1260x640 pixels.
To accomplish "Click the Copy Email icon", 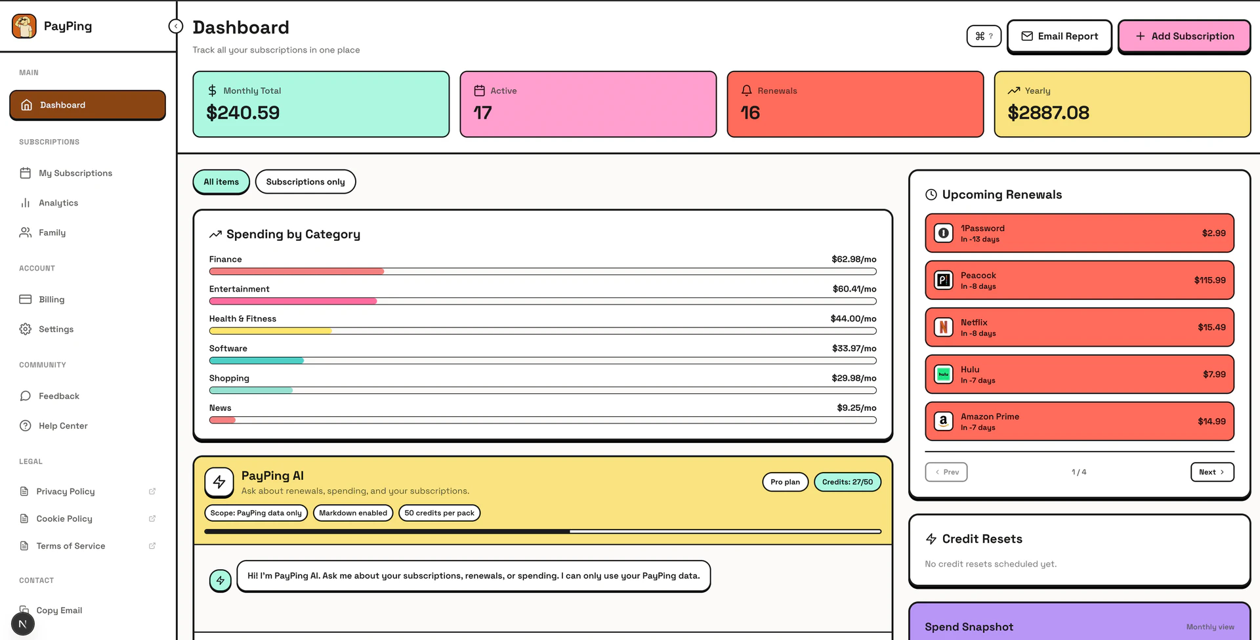I will tap(25, 610).
